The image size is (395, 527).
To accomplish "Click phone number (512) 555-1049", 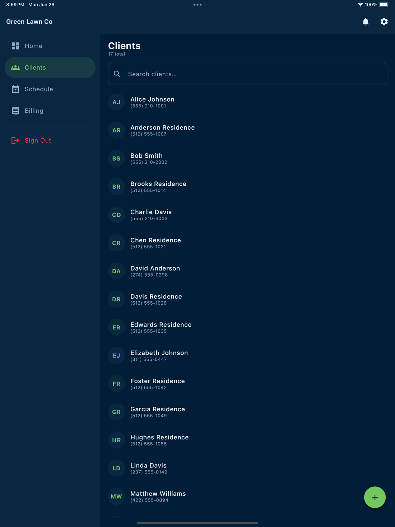I will [149, 416].
